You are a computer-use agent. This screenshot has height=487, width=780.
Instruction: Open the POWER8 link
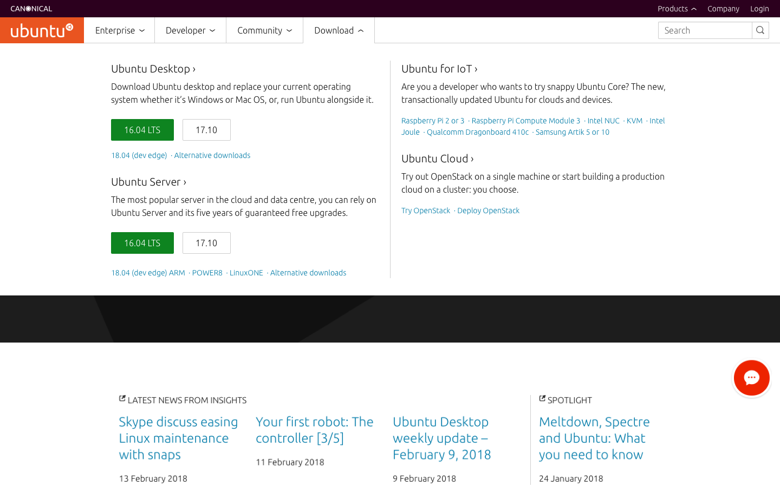click(x=207, y=273)
